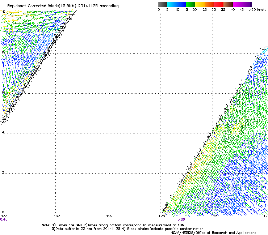Click the purple time label '6:45'

tap(4, 219)
